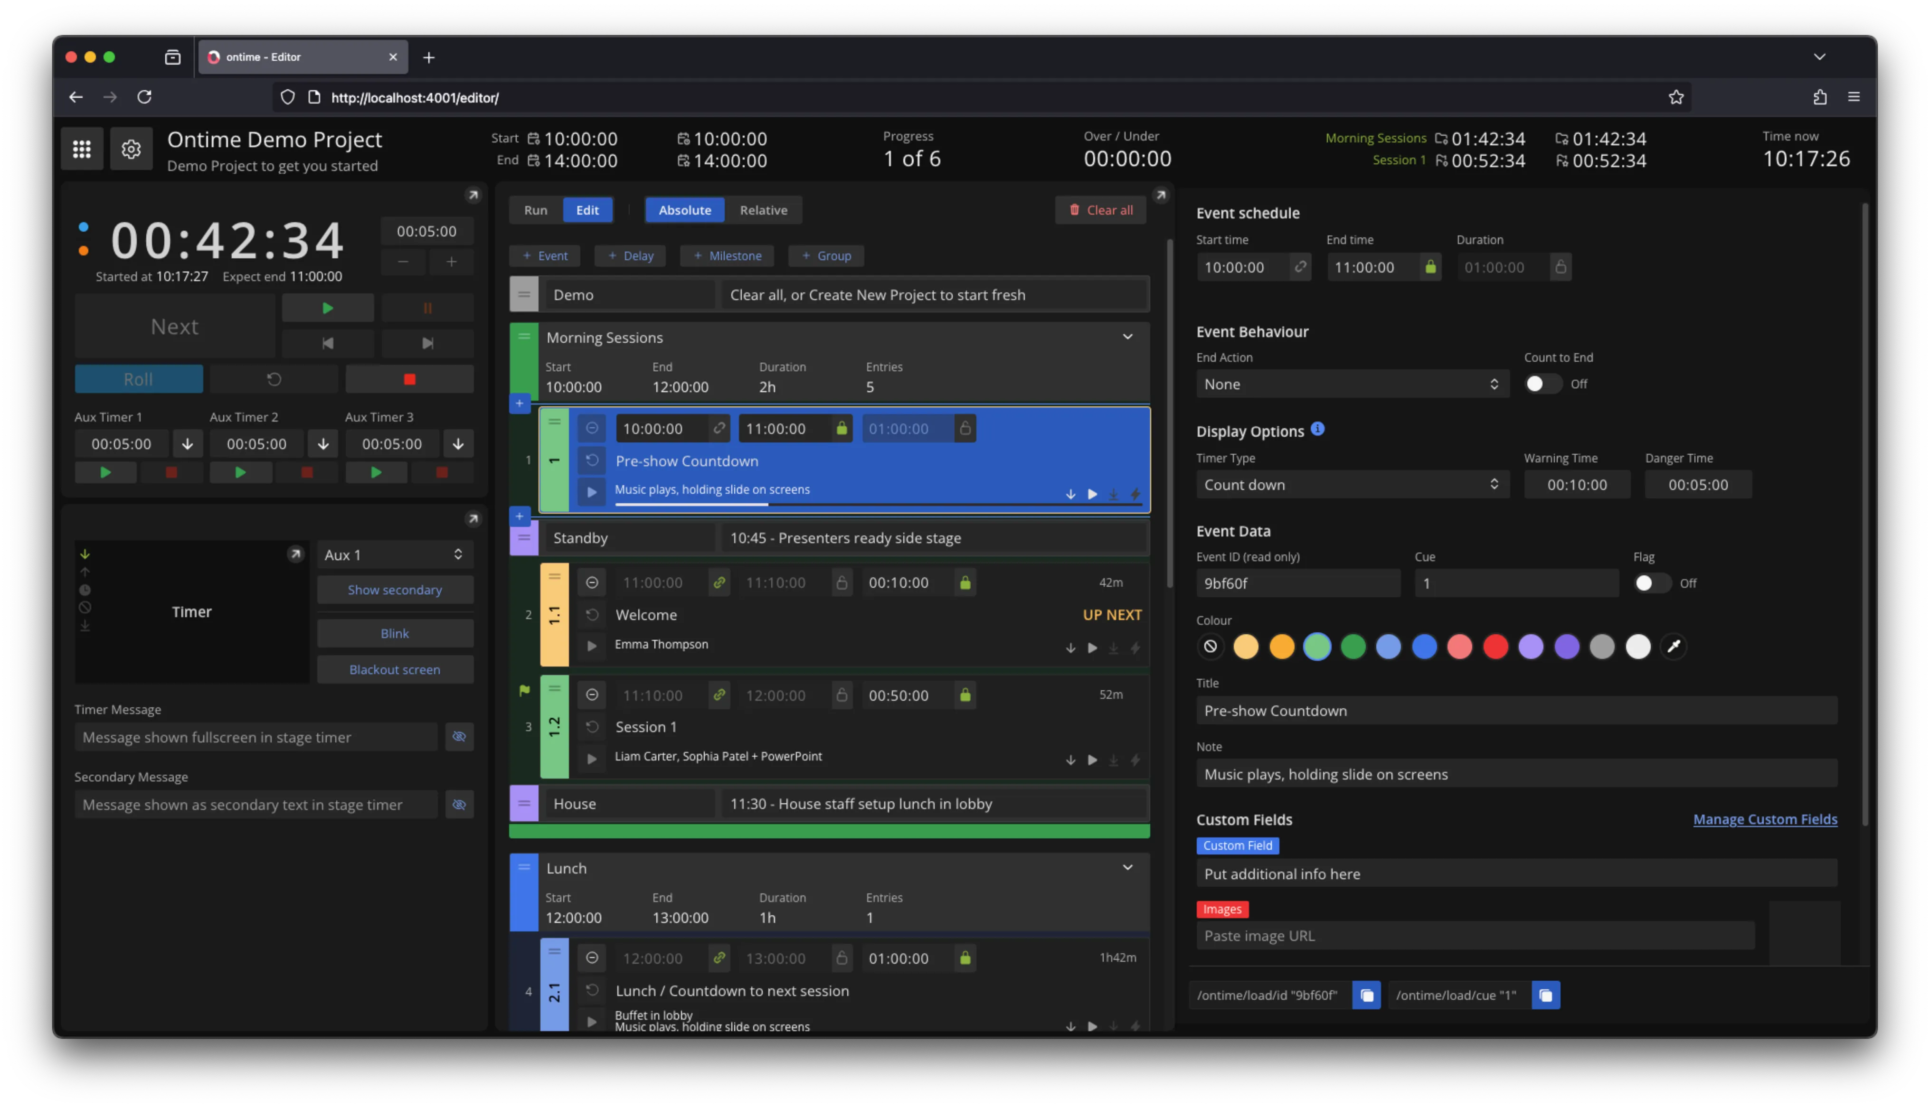
Task: Start Aux Timer 2 playback
Action: point(240,472)
